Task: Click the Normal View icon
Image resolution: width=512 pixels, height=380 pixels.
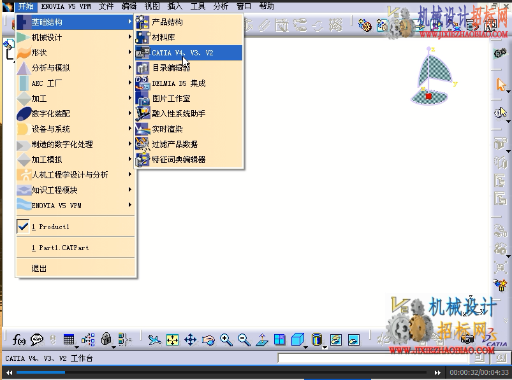Action: 262,340
